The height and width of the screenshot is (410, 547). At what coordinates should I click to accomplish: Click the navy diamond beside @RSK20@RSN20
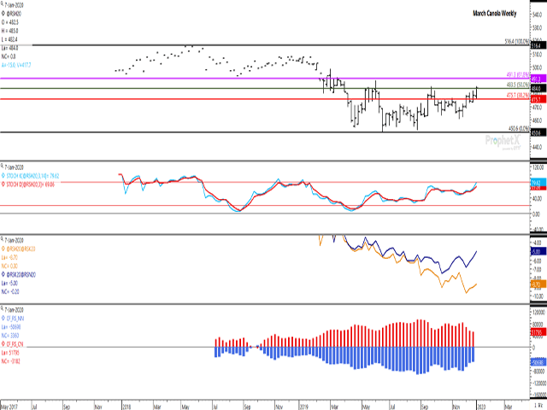[x=3, y=274]
